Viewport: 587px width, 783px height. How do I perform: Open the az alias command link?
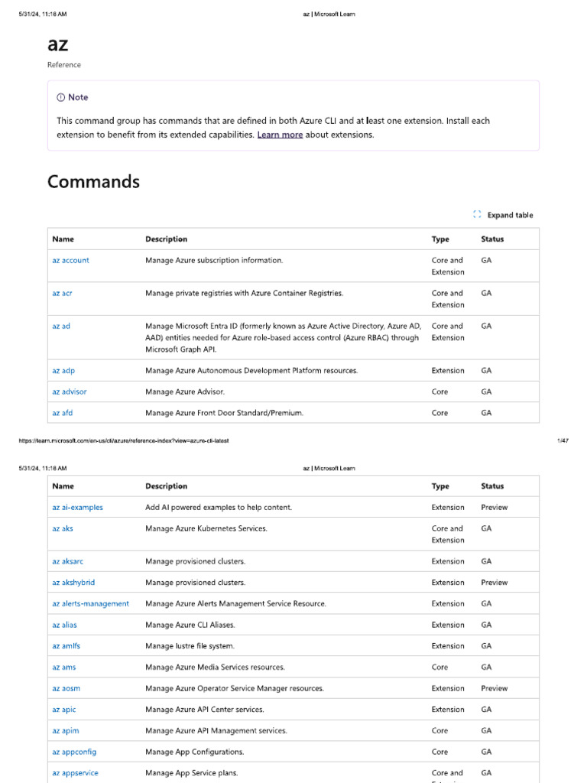[64, 625]
